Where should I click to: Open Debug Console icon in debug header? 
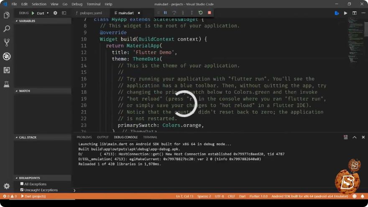pos(64,13)
